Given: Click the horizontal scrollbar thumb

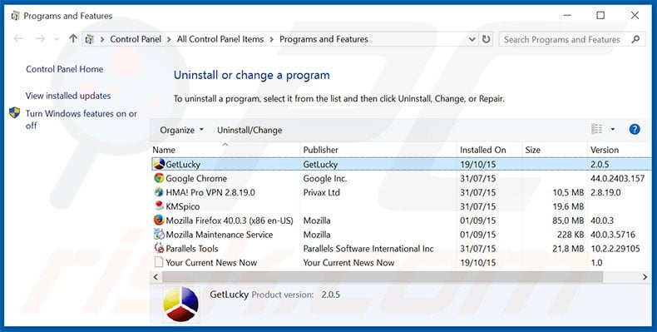Looking at the screenshot, I should [383, 276].
